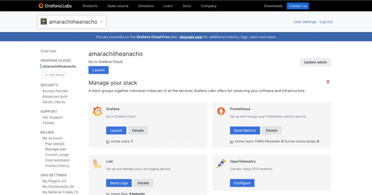
Task: Click Send Logs for Loki
Action: (x=119, y=183)
